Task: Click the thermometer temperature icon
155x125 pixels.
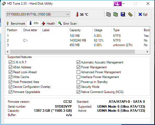Action: pyautogui.click(x=77, y=14)
